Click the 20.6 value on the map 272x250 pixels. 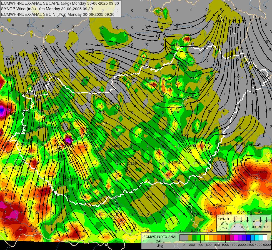point(86,112)
